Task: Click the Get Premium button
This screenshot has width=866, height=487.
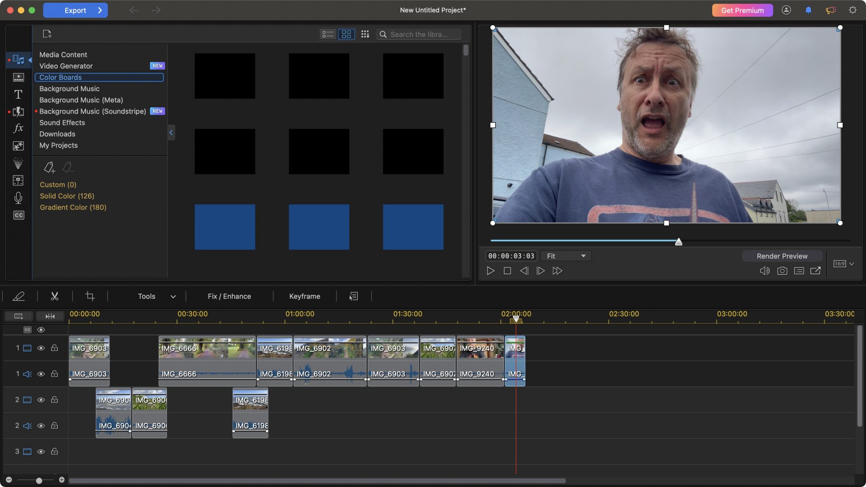Action: point(742,10)
